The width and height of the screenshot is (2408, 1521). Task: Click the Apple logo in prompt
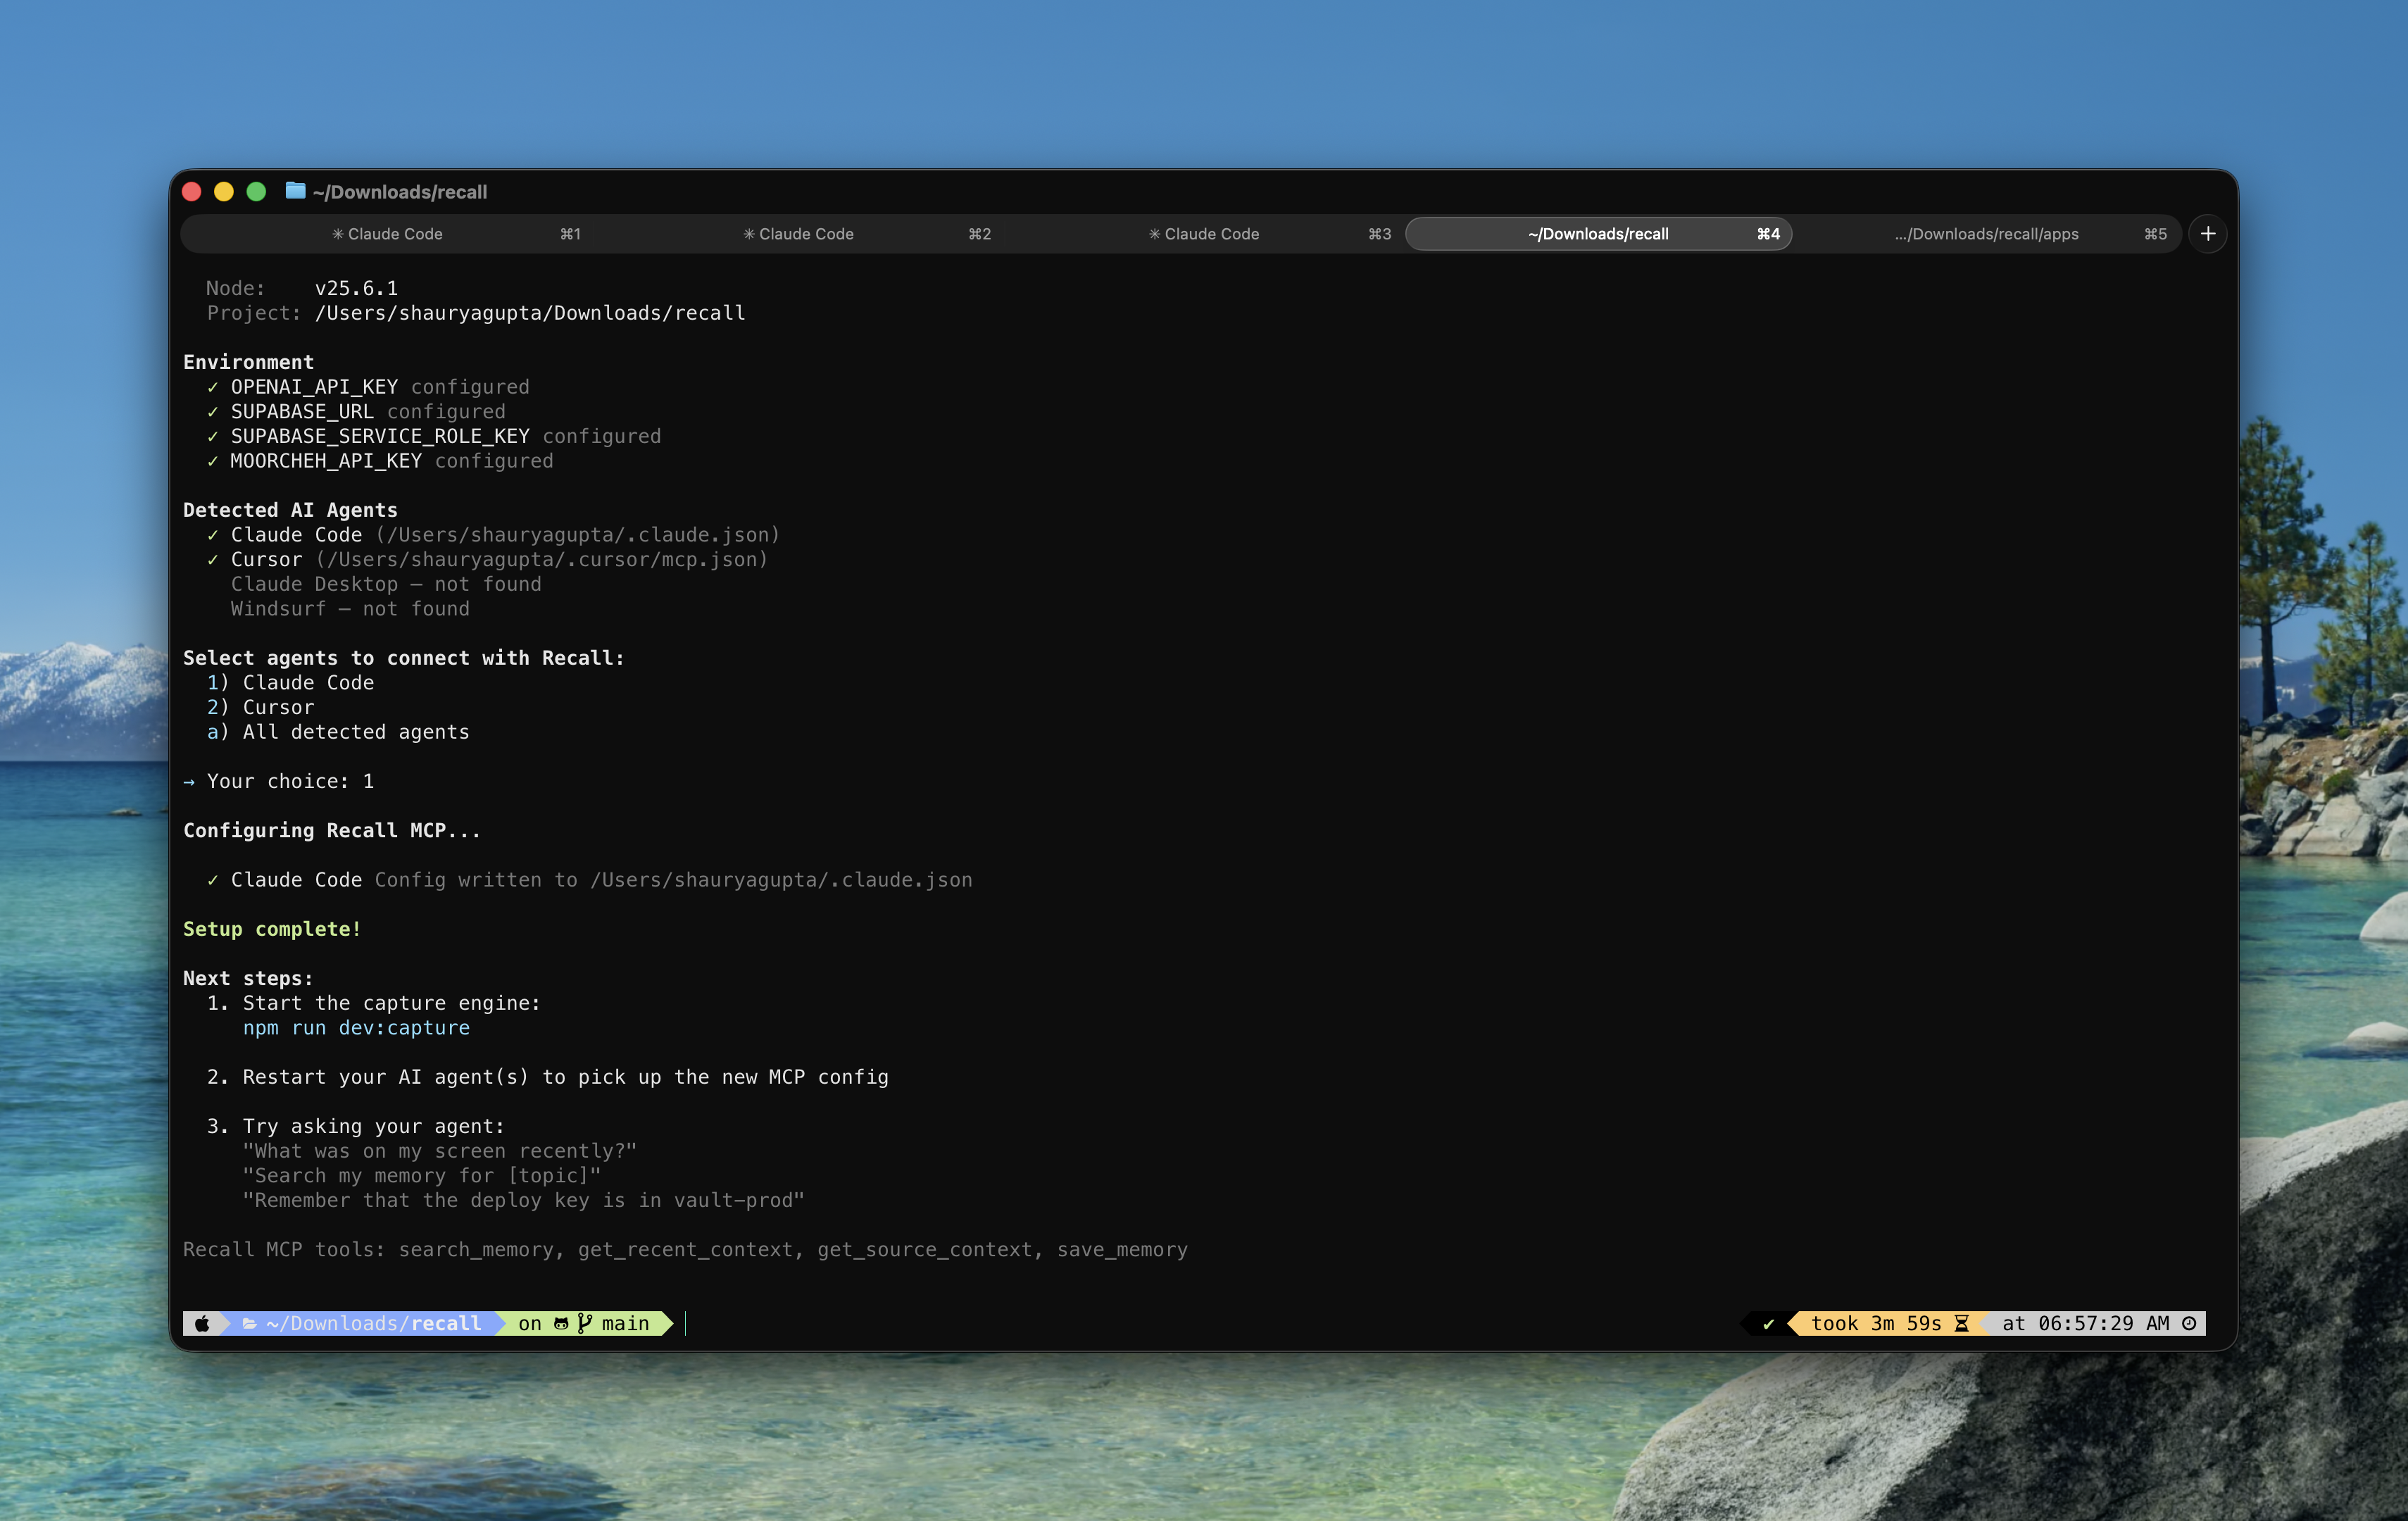coord(202,1324)
